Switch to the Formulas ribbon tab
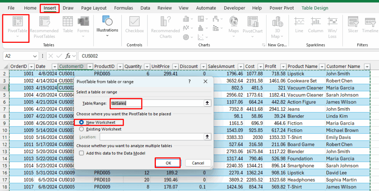The image size is (379, 191). click(123, 8)
